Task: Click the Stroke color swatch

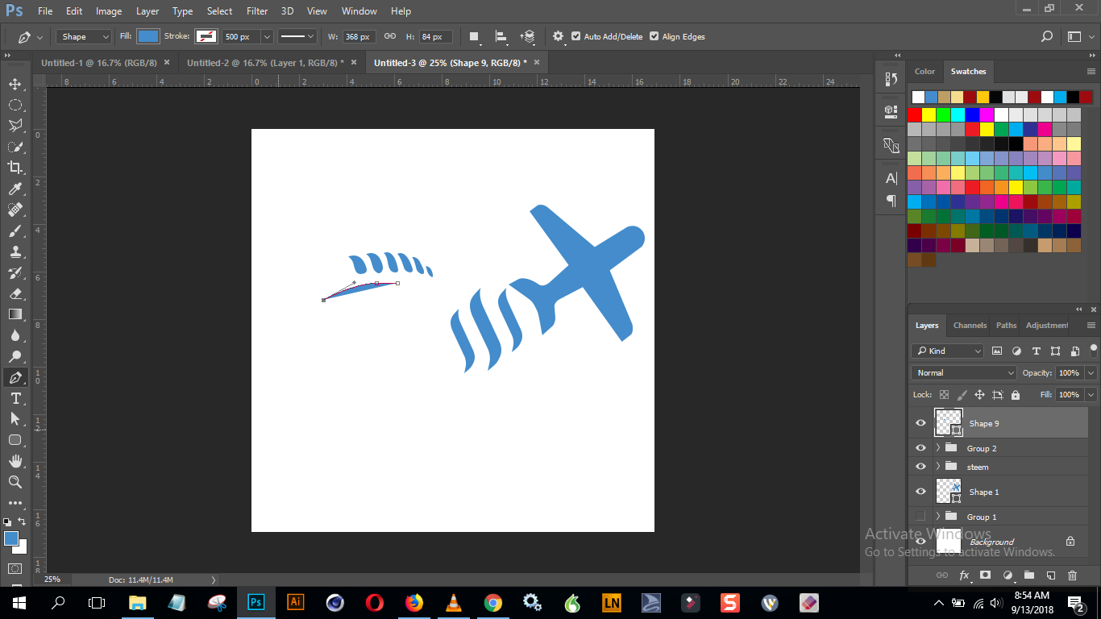Action: point(206,36)
